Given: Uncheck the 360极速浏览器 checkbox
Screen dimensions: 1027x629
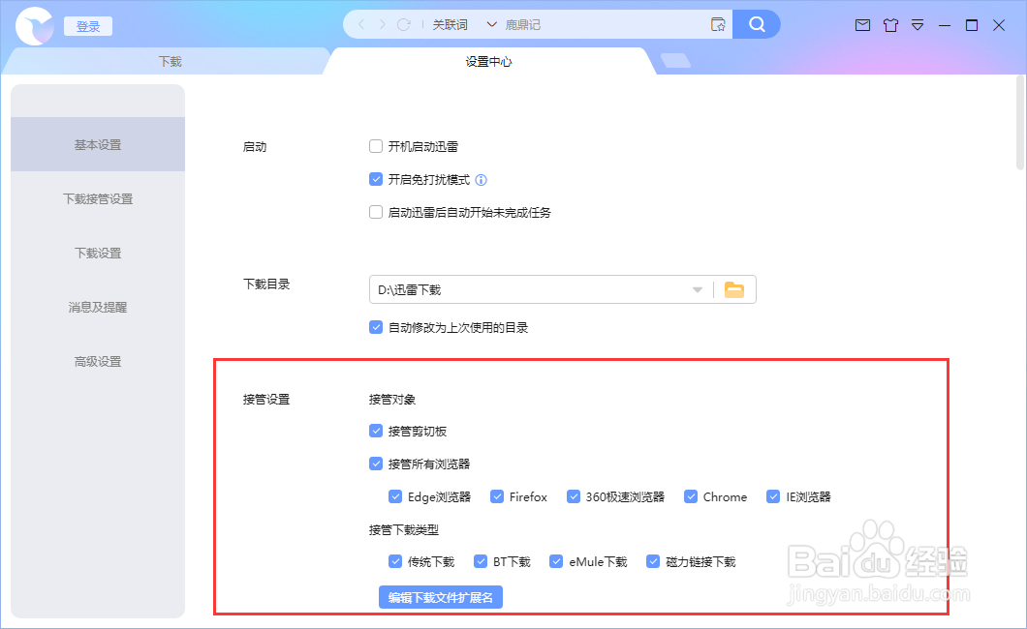Looking at the screenshot, I should click(574, 496).
